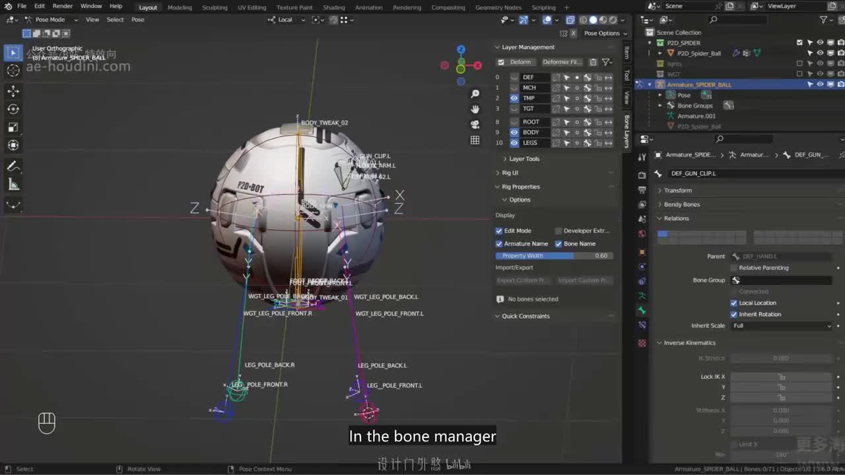
Task: Click the viewport pan hand icon
Action: (x=475, y=109)
